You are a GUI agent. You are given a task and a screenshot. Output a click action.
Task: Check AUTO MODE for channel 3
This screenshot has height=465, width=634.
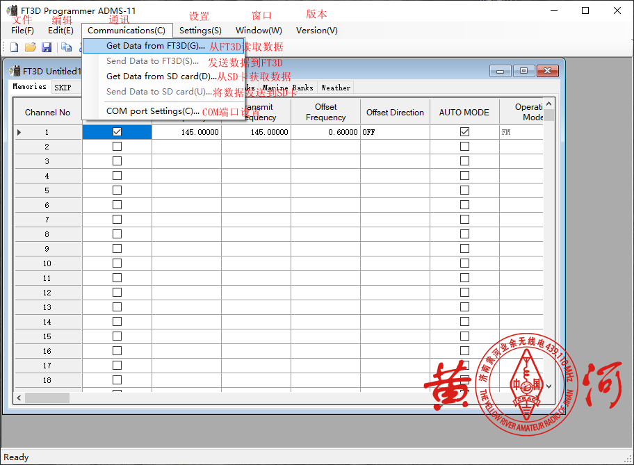tap(464, 161)
